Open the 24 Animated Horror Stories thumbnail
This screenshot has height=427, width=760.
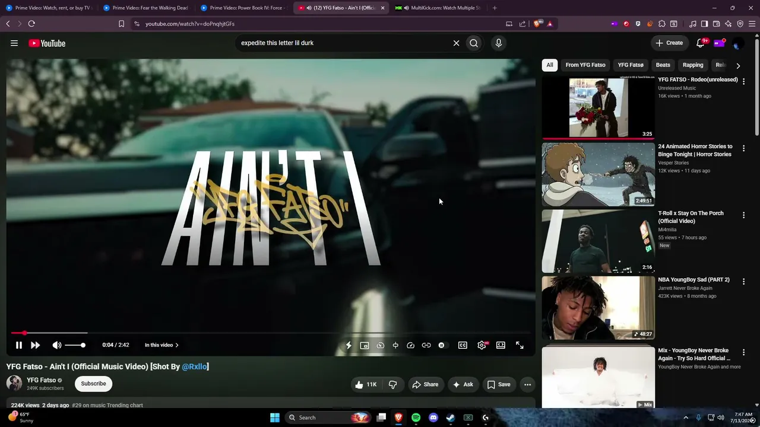(598, 174)
